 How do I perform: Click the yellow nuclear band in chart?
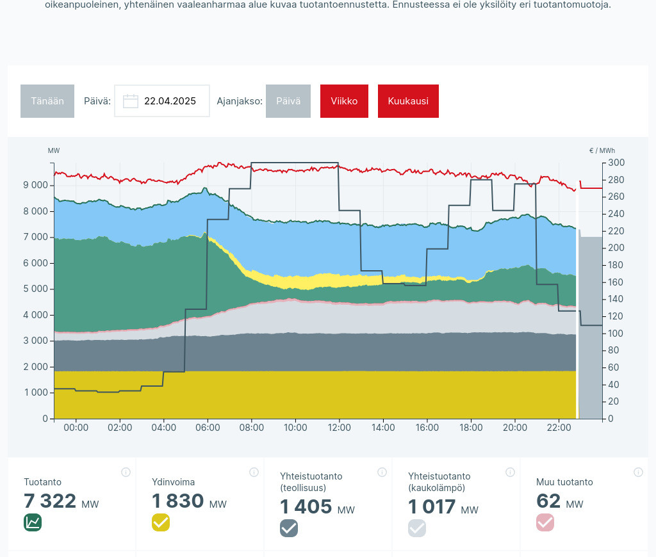(x=314, y=394)
